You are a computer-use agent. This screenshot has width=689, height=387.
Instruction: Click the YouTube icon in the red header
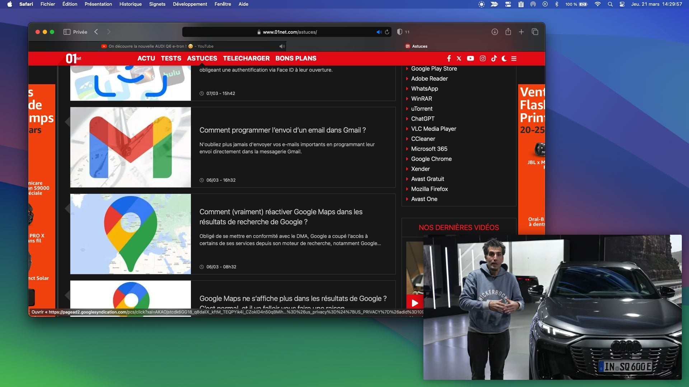[x=470, y=58]
